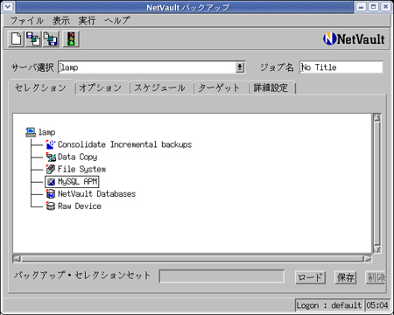Select the lamp computer icon in tree

point(31,132)
